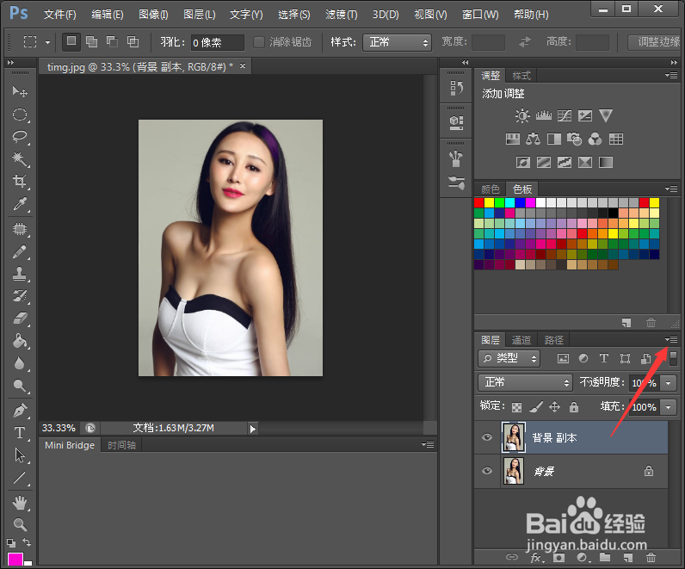Image resolution: width=685 pixels, height=569 pixels.
Task: Select the Hand tool
Action: click(x=20, y=503)
